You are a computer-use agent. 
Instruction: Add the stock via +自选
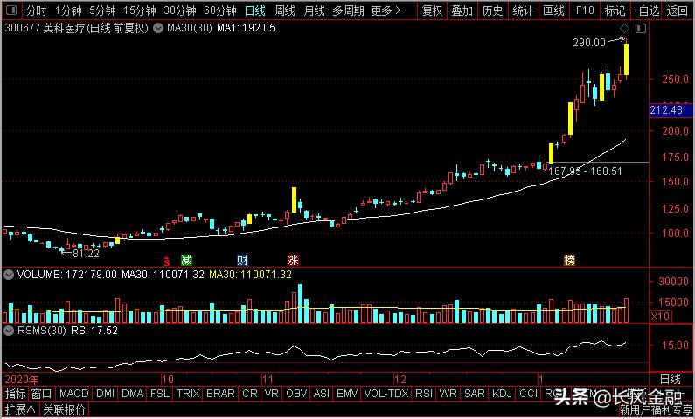click(646, 10)
